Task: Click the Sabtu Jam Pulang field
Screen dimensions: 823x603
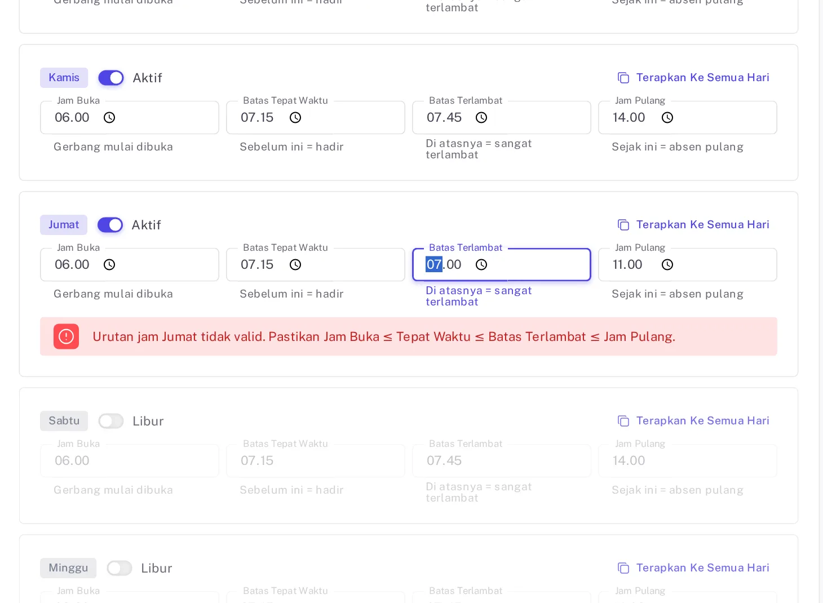Action: tap(688, 460)
